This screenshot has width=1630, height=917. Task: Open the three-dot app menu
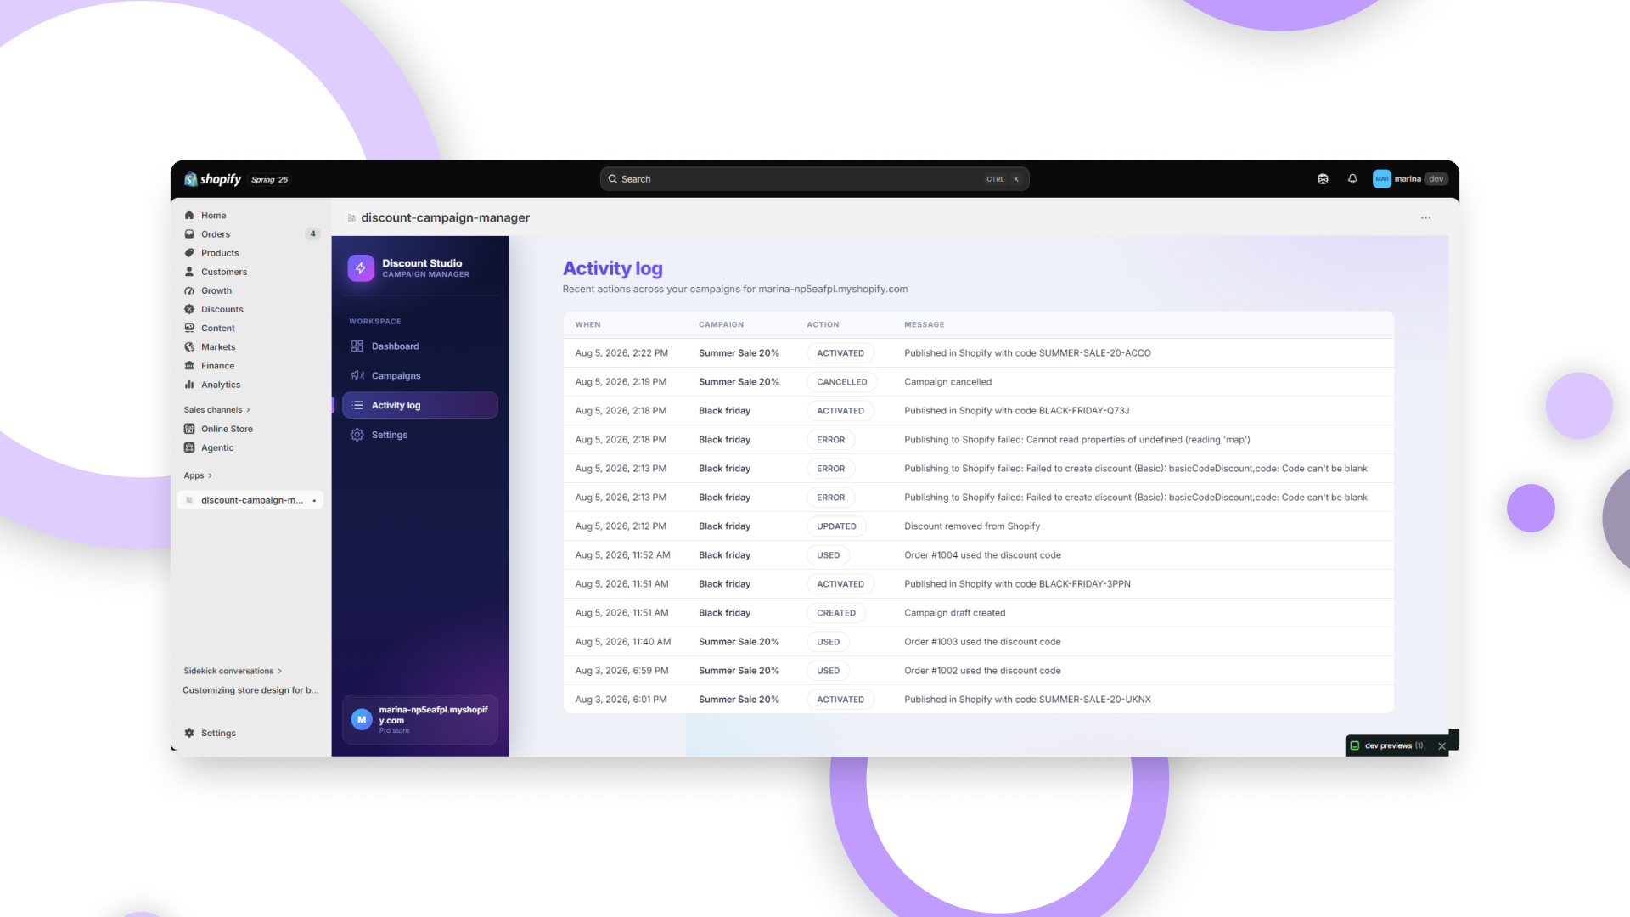(1426, 218)
